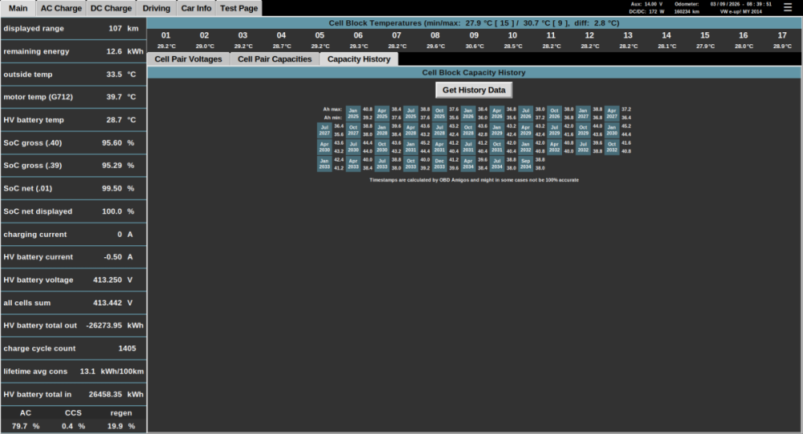This screenshot has width=803, height=434.
Task: Select the Main tab
Action: 18,8
